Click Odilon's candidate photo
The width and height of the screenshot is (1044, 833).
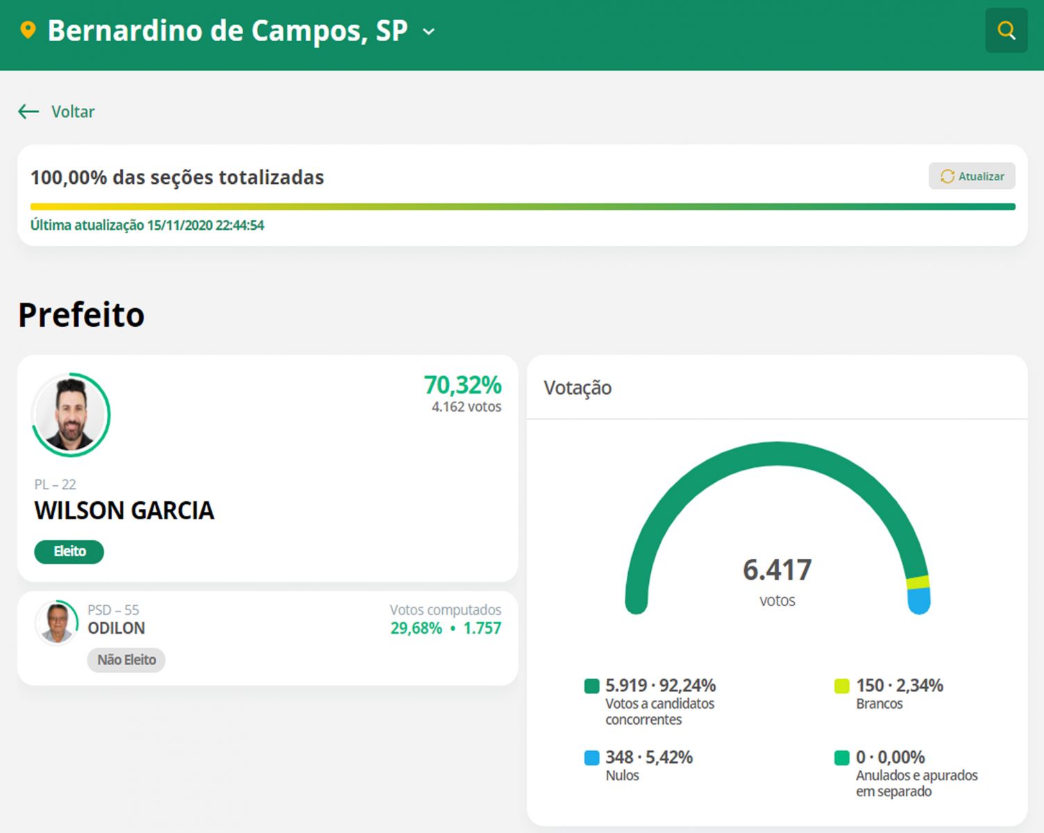pos(56,623)
